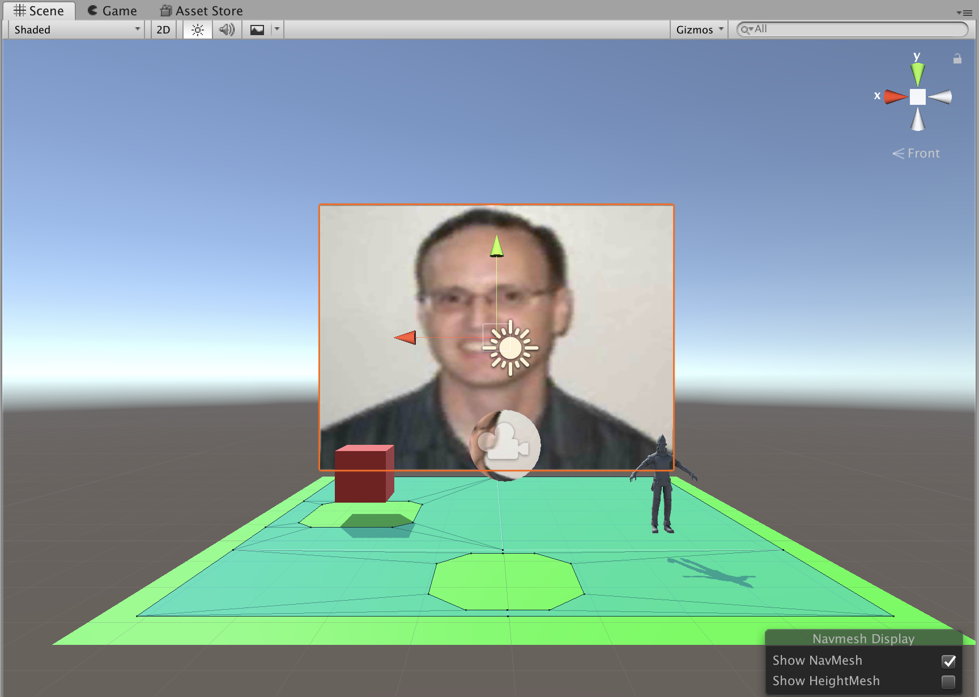Screen dimensions: 979x697
Task: Switch to the Game tab
Action: click(112, 11)
